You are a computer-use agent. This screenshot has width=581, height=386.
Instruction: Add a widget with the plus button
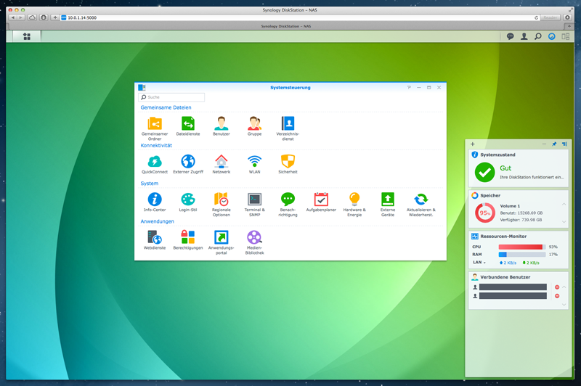[x=473, y=144]
